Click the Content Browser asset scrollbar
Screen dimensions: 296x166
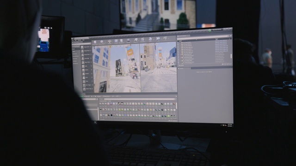(176, 106)
